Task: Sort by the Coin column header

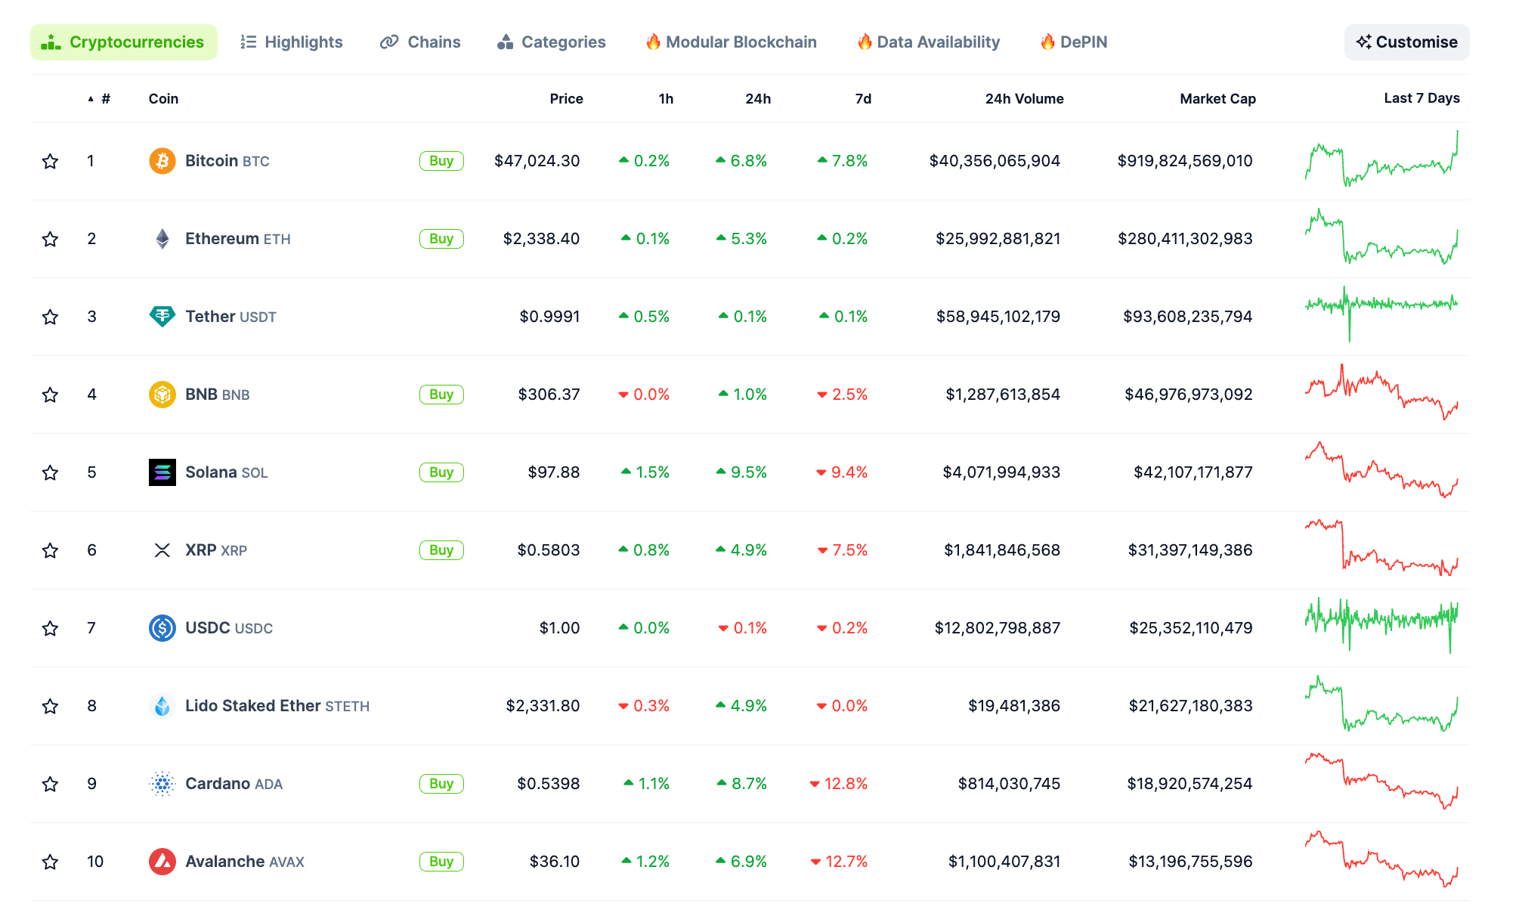Action: [163, 99]
